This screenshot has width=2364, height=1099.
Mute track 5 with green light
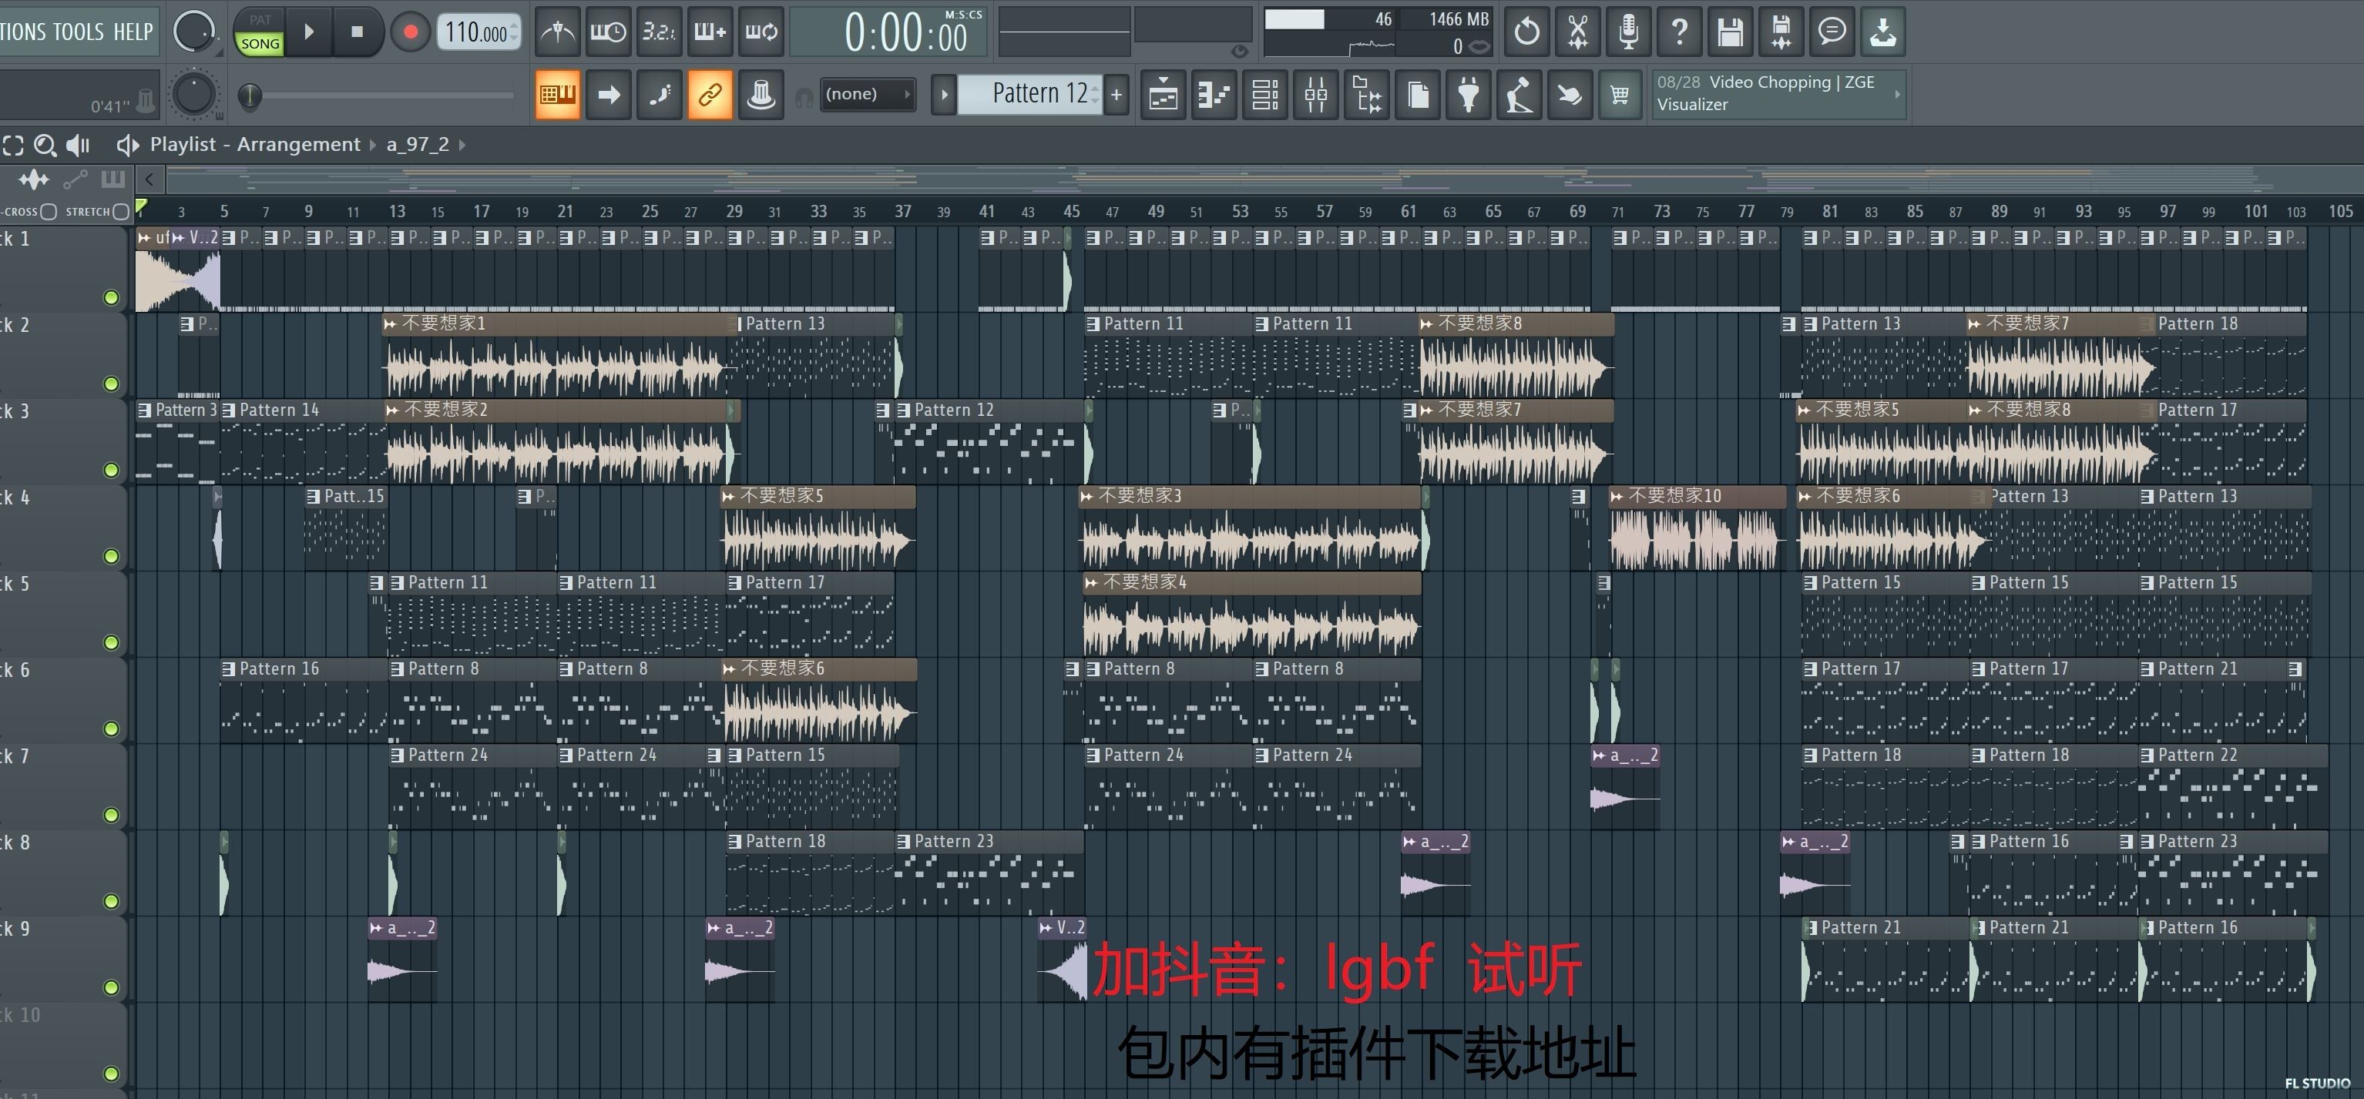pos(111,642)
